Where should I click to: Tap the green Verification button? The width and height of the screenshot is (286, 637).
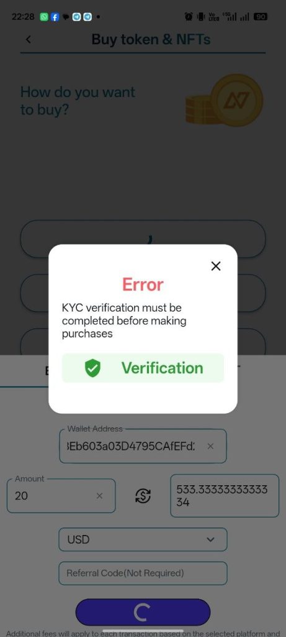tap(143, 368)
